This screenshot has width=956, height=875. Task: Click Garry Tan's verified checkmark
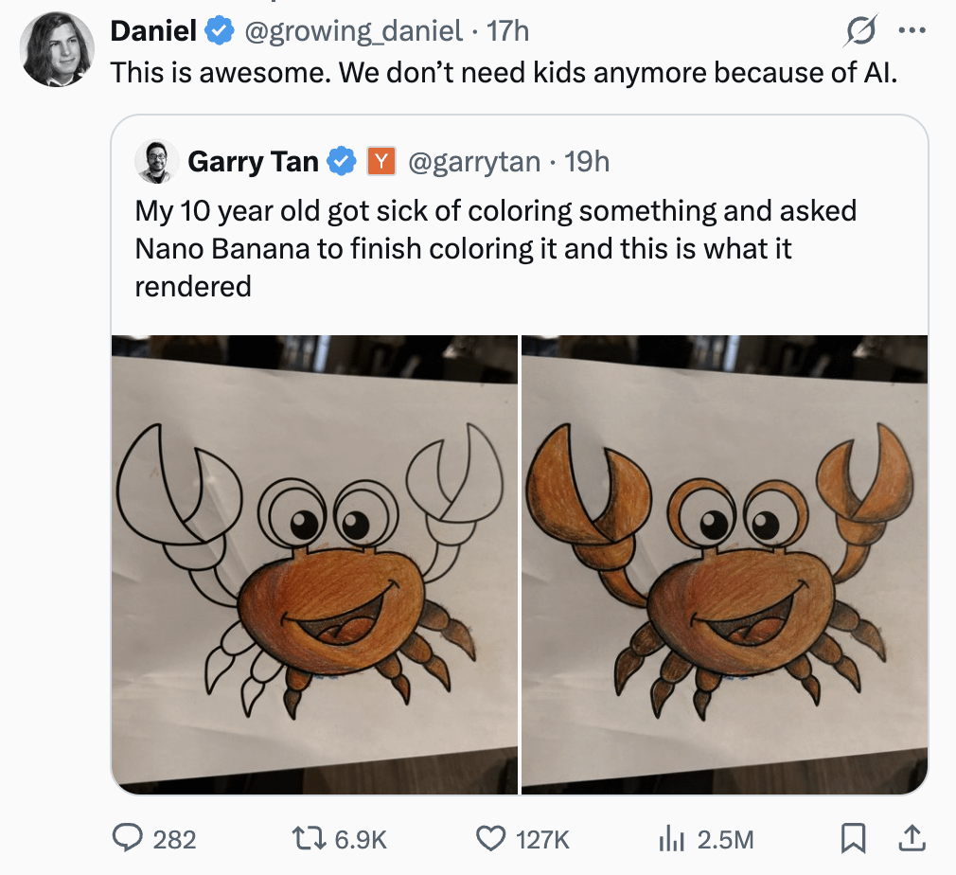point(341,162)
